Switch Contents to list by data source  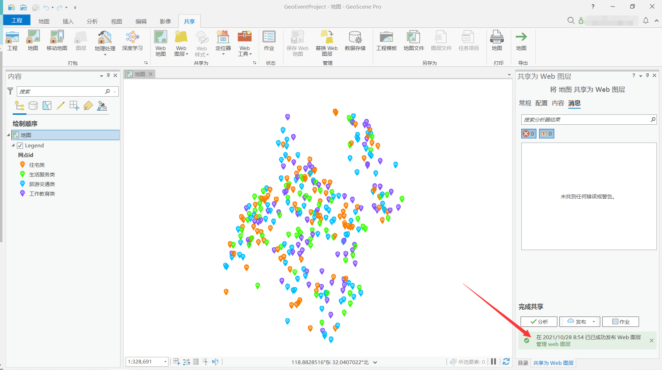pos(33,106)
